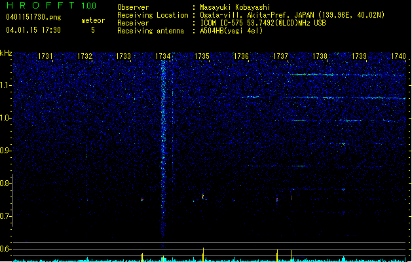The image size is (412, 262).
Task: Click the red meteor echo just before 1737
Action: pos(277,200)
